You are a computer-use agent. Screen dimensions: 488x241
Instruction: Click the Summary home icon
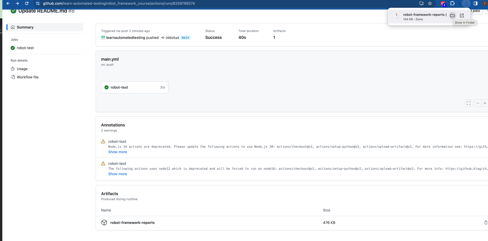click(x=13, y=27)
